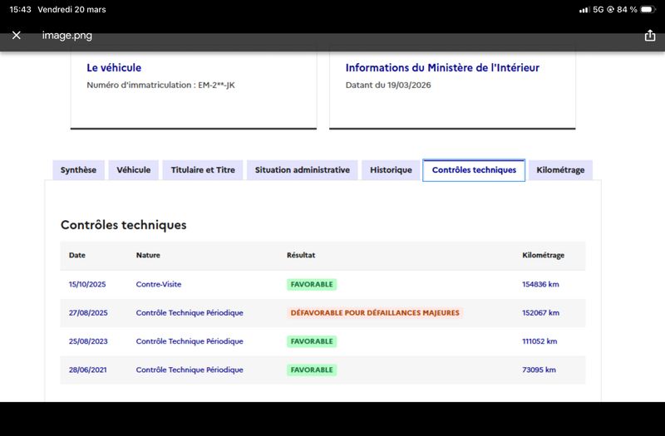The height and width of the screenshot is (436, 665).
Task: Click Informations du Ministère de l'Intérieur heading
Action: pyautogui.click(x=442, y=68)
